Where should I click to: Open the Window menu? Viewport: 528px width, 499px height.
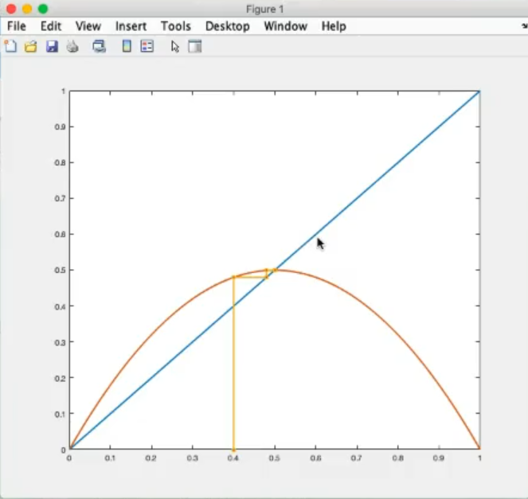point(285,26)
